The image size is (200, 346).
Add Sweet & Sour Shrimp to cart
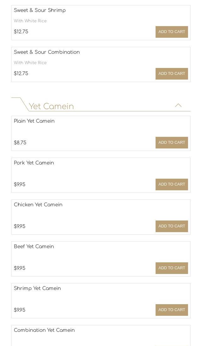point(172,32)
